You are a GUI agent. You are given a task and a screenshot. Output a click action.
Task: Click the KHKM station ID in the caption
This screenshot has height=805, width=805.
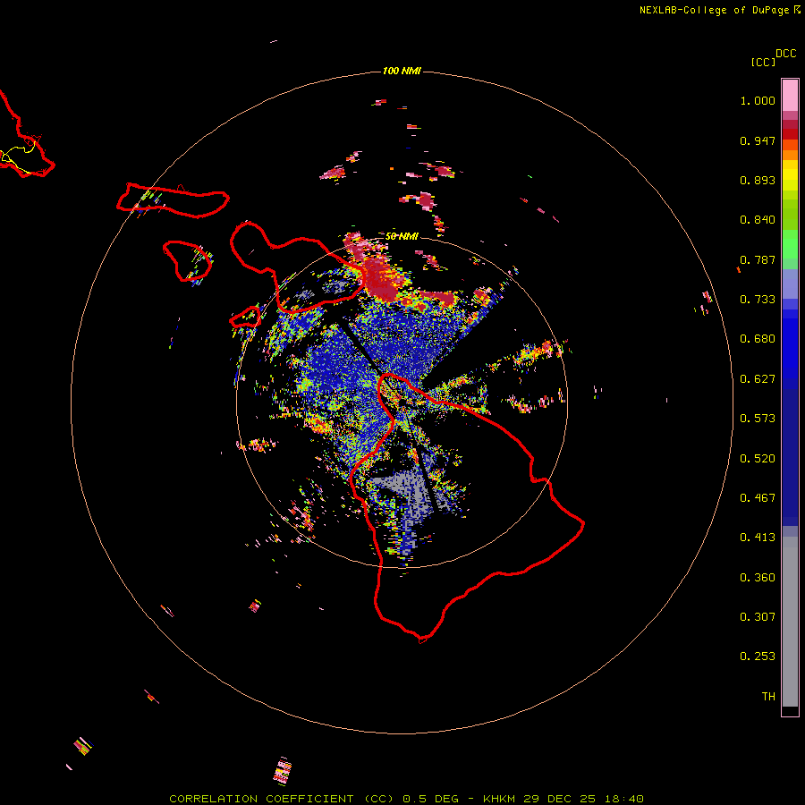(x=498, y=799)
